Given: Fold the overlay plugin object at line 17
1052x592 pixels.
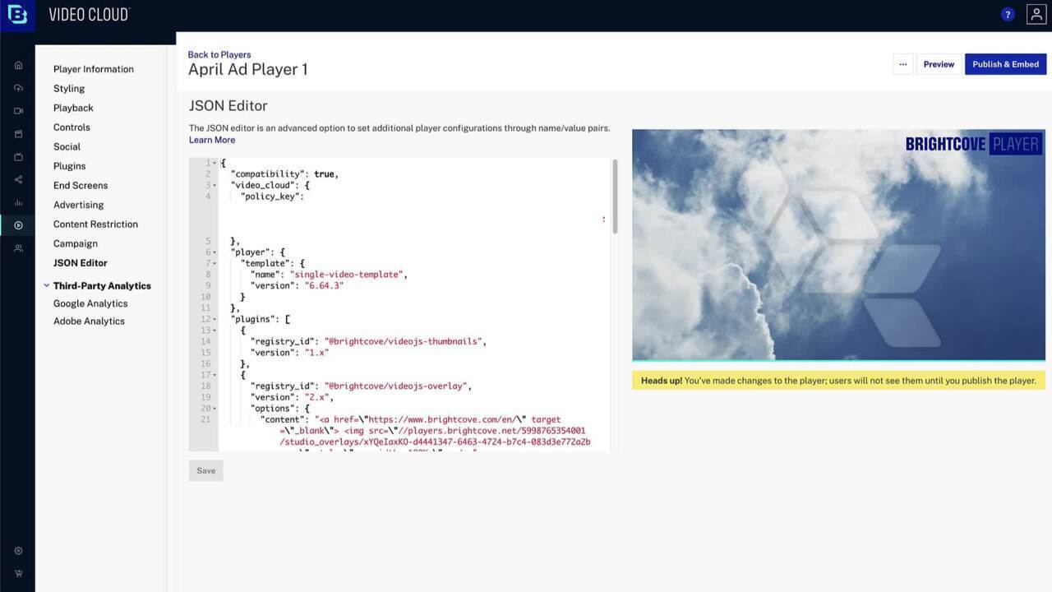Looking at the screenshot, I should click(x=215, y=375).
